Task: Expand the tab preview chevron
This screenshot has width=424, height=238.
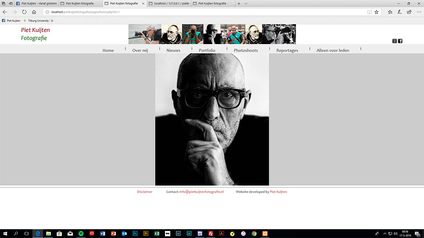Action: tap(246, 4)
